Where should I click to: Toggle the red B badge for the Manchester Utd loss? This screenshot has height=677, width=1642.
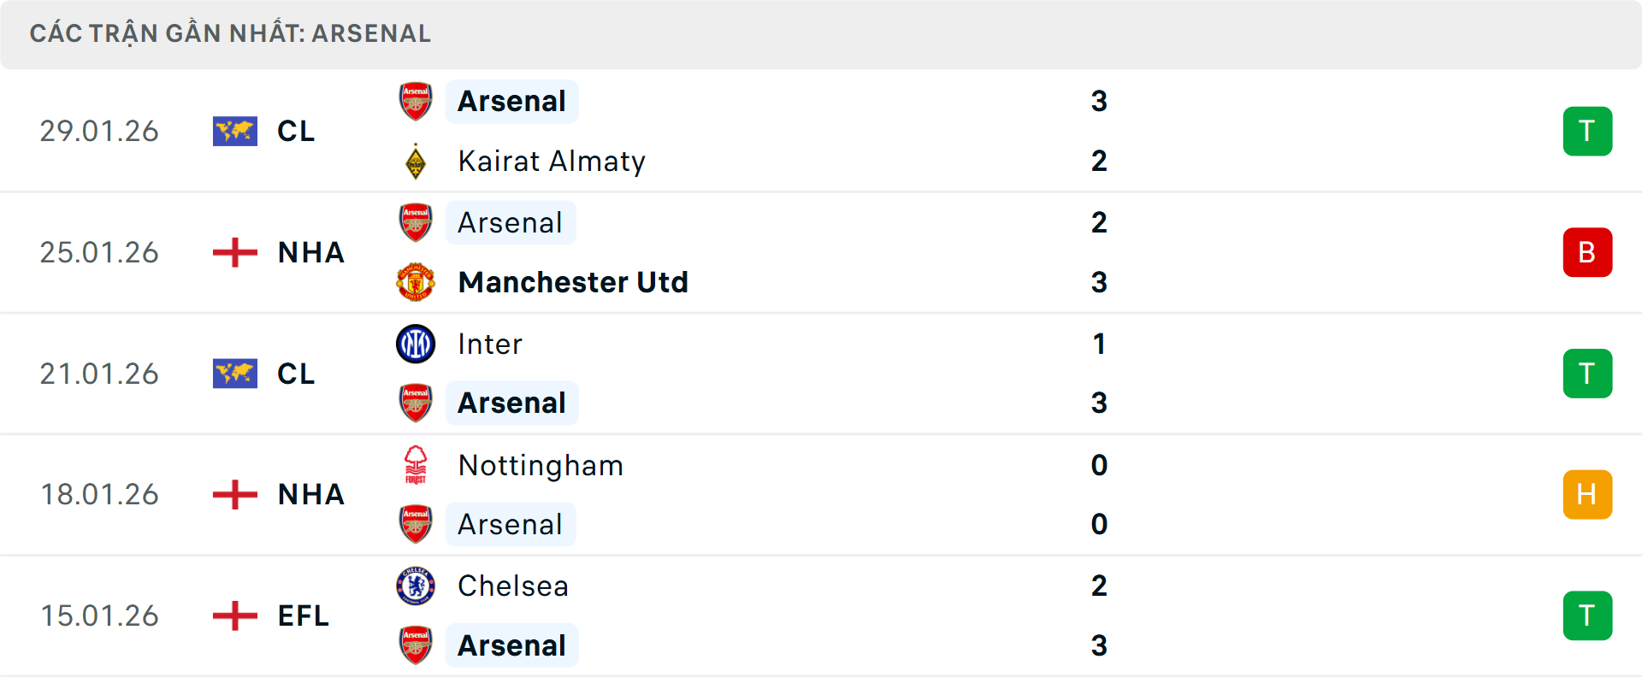pyautogui.click(x=1588, y=252)
